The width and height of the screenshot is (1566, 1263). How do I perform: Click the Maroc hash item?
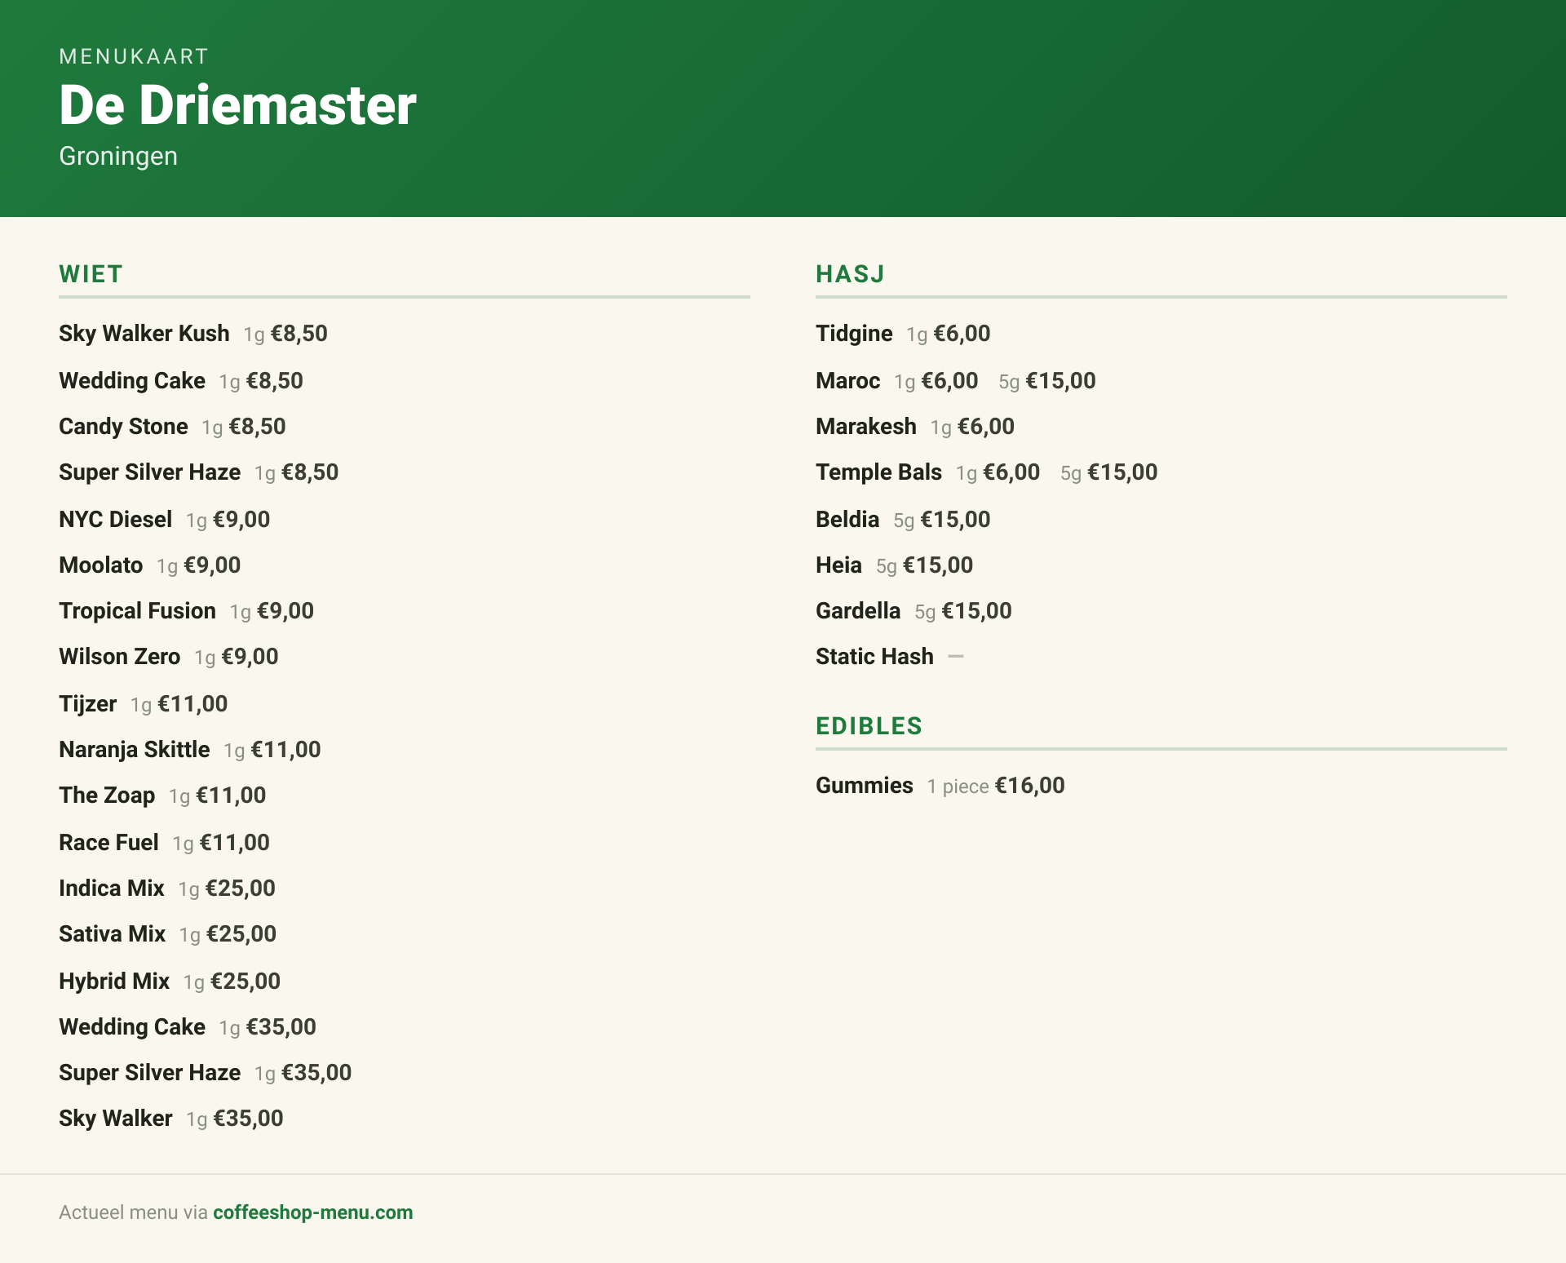click(x=847, y=381)
